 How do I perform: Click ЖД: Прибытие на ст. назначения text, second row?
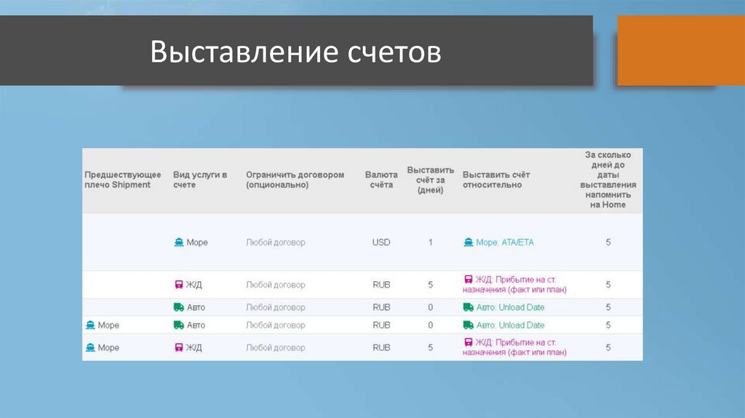(x=514, y=285)
